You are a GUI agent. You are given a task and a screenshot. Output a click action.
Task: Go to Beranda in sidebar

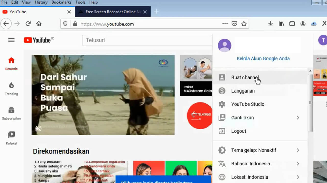tap(11, 64)
